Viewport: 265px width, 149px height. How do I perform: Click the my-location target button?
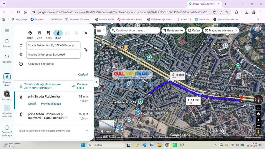(259, 114)
